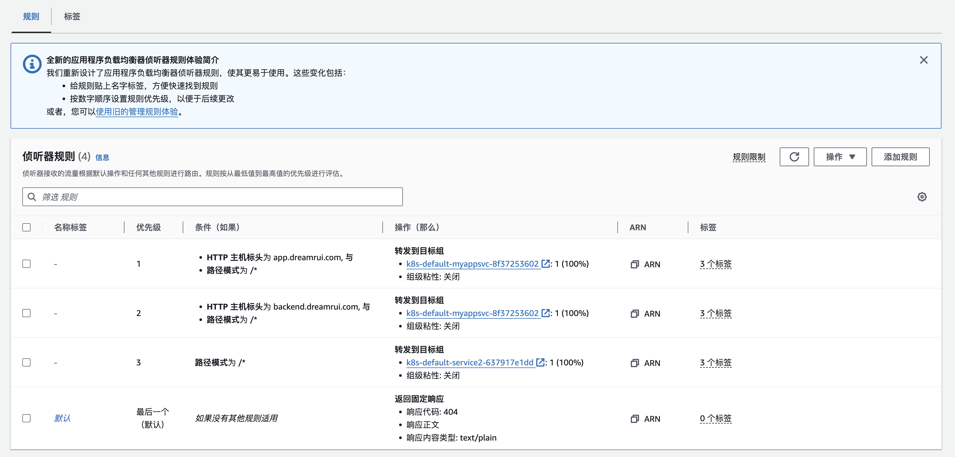Viewport: 955px width, 457px height.
Task: Check the app.dreamrui.com rule checkbox
Action: [x=26, y=264]
